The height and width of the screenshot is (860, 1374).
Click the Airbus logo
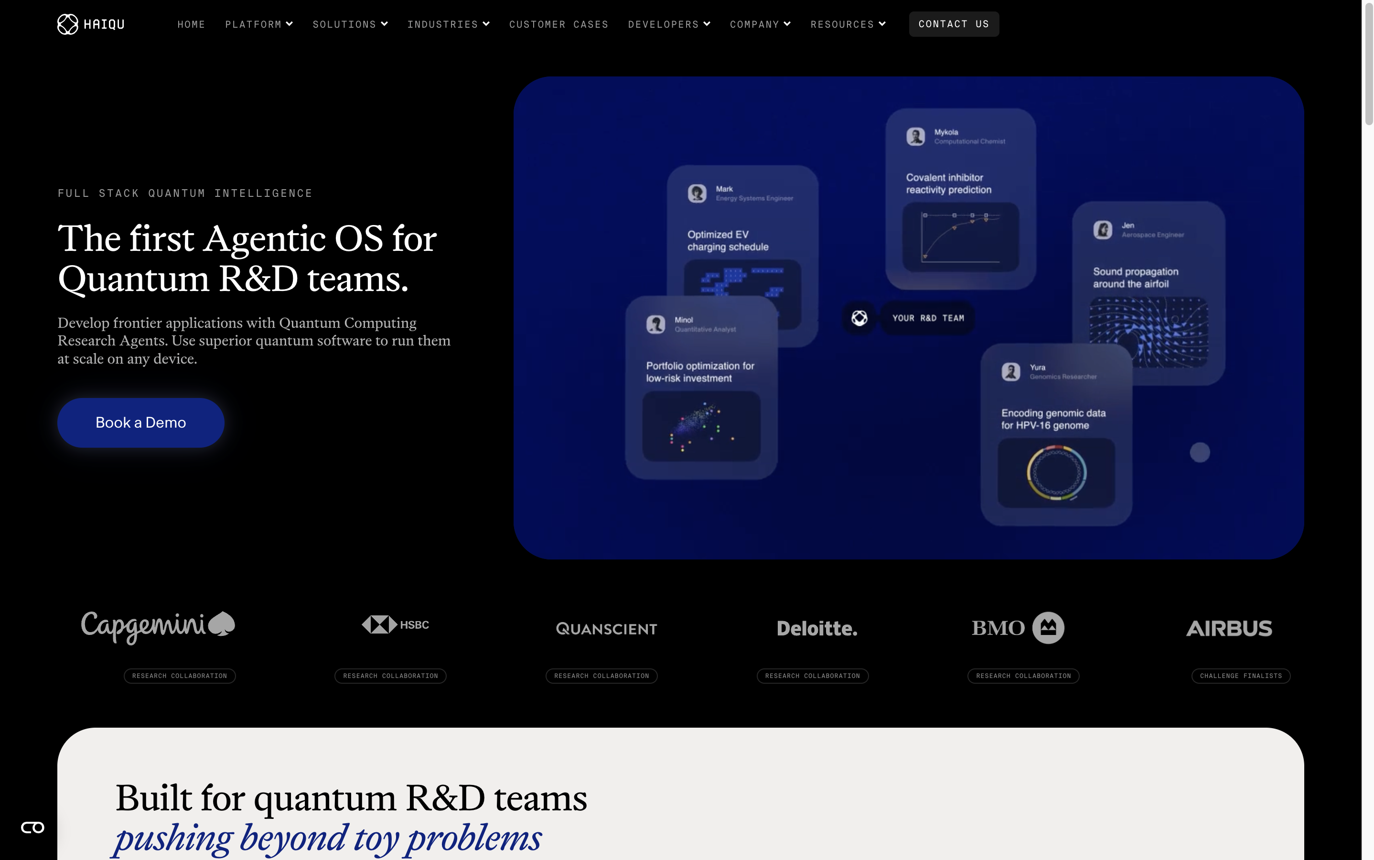point(1229,628)
